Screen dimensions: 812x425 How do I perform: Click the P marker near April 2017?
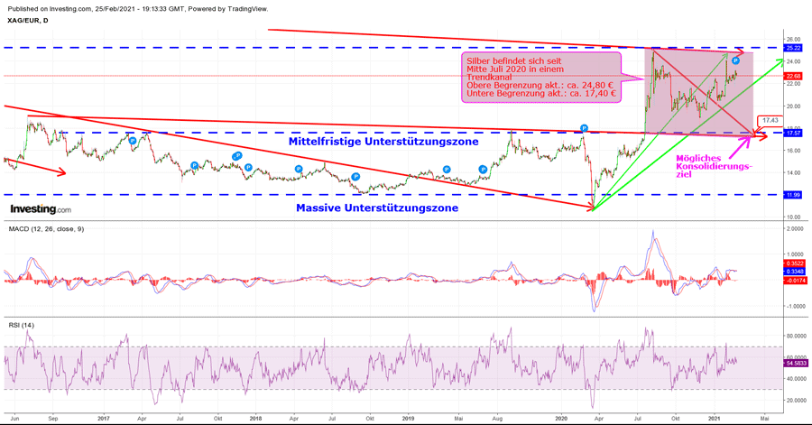click(133, 140)
